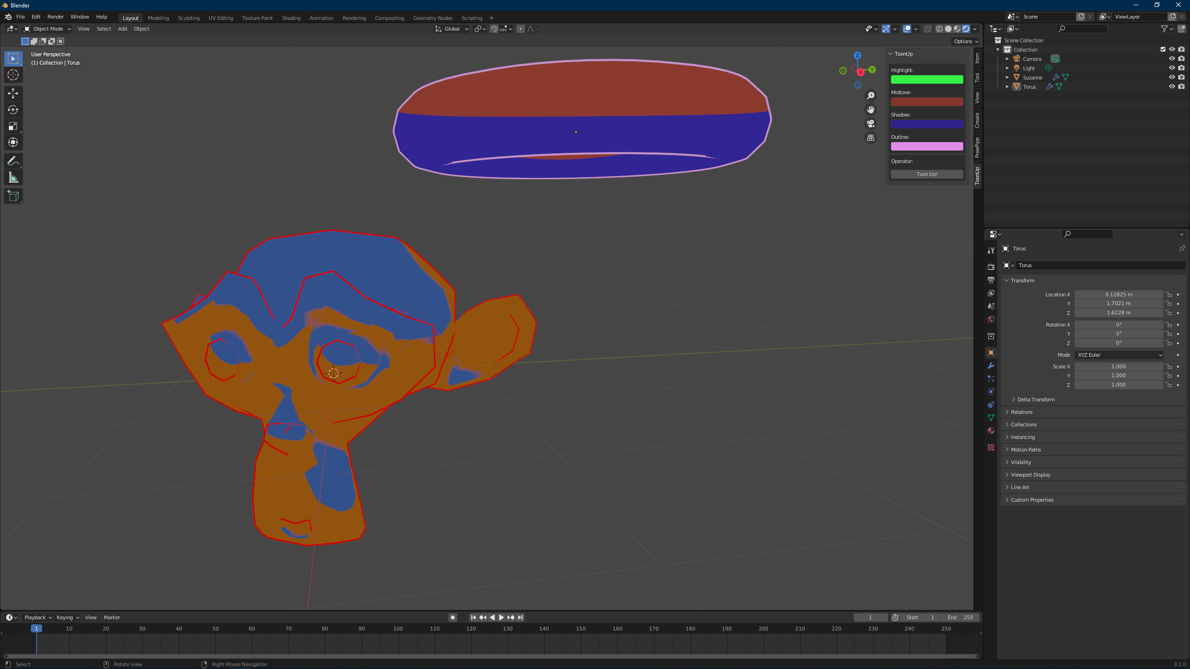Open the Modifier properties wrench tab
Viewport: 1190px width, 669px height.
click(991, 366)
